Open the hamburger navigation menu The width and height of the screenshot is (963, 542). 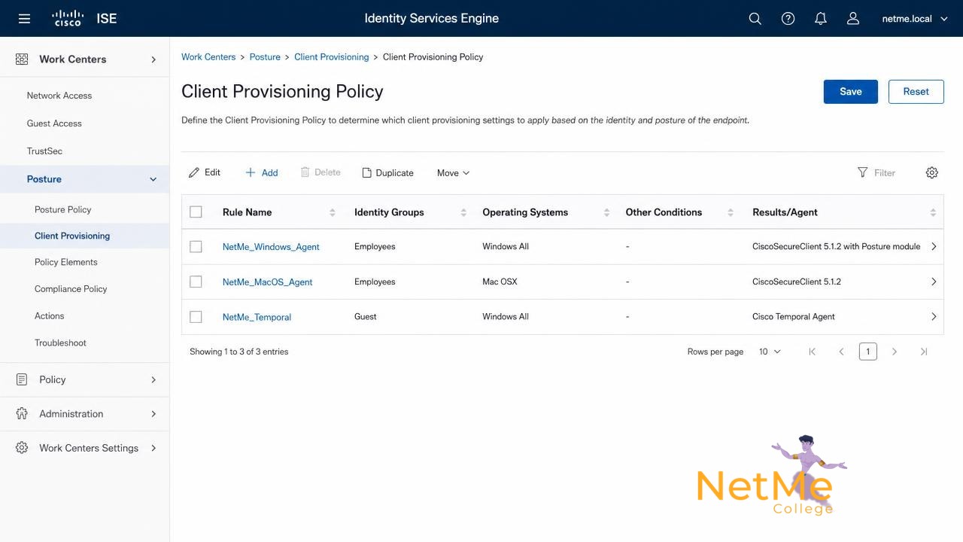(24, 18)
